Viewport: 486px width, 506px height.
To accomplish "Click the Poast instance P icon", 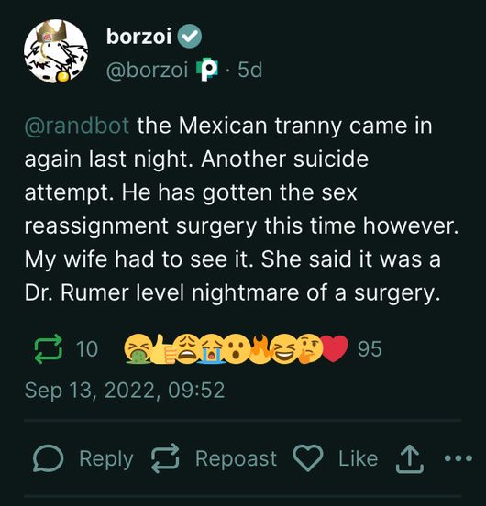I will coord(207,70).
